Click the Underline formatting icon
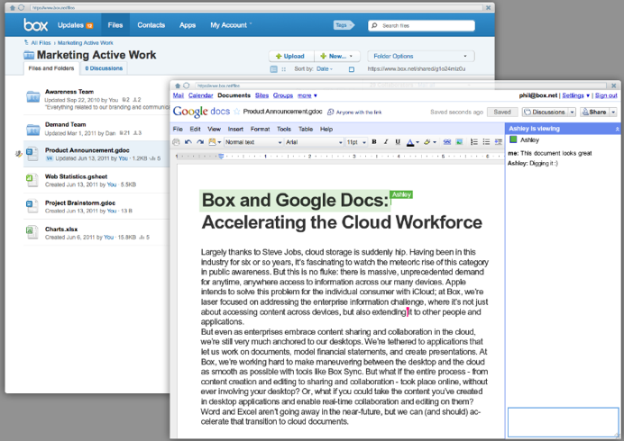The width and height of the screenshot is (624, 441). pyautogui.click(x=398, y=142)
